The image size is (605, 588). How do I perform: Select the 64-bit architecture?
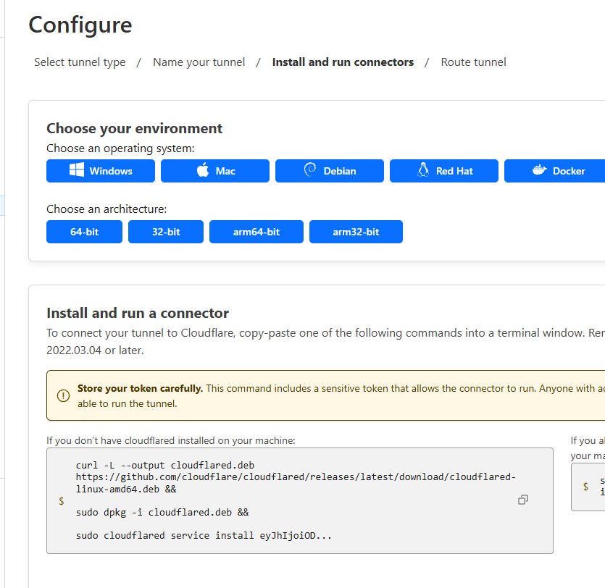click(84, 232)
